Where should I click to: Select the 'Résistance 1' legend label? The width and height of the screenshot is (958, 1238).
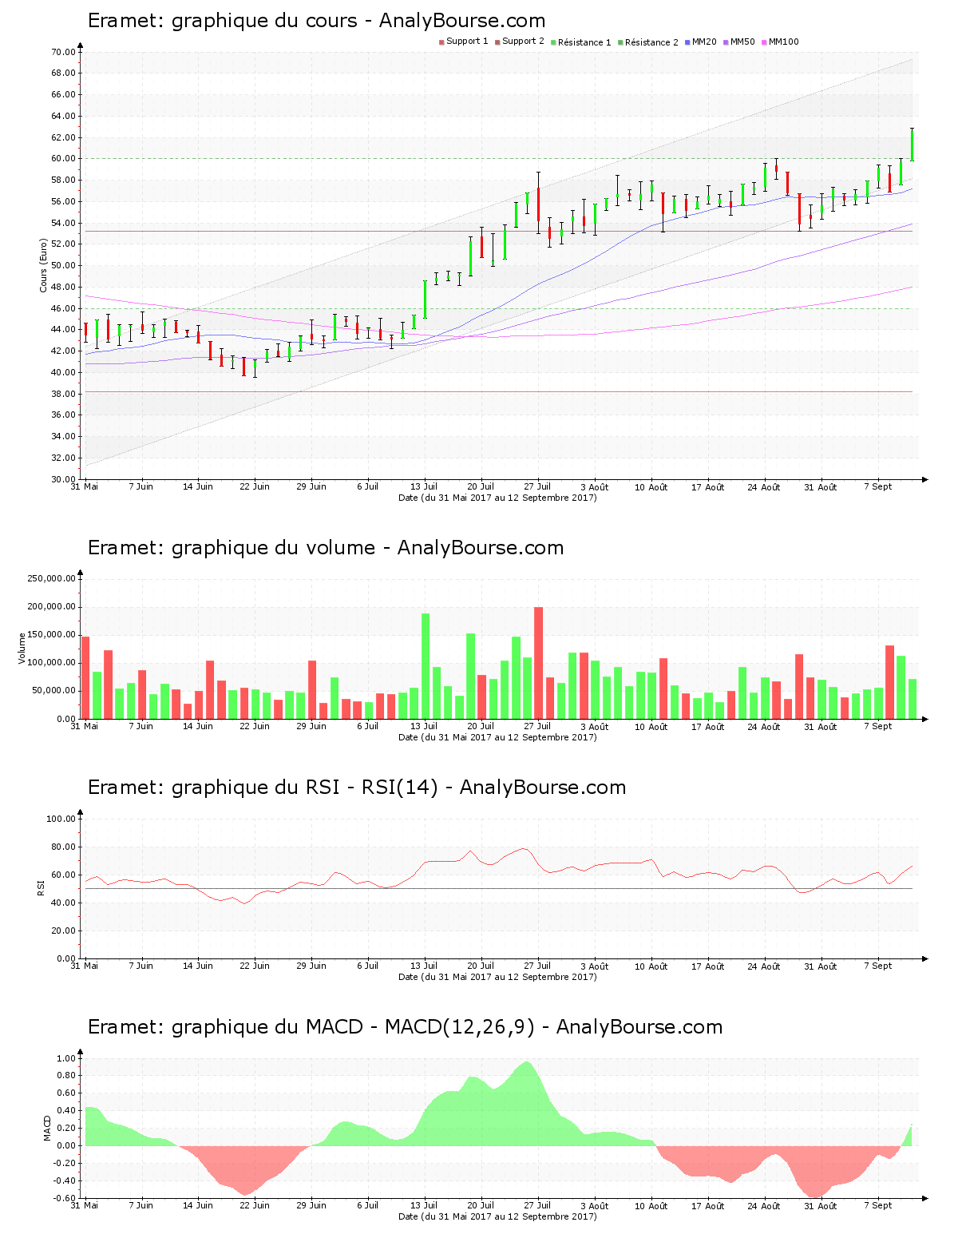(584, 42)
